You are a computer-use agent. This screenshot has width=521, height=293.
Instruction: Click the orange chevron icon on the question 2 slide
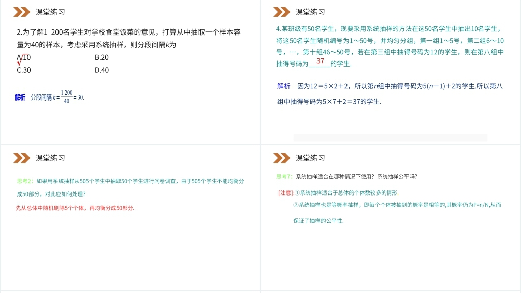[x=22, y=12]
